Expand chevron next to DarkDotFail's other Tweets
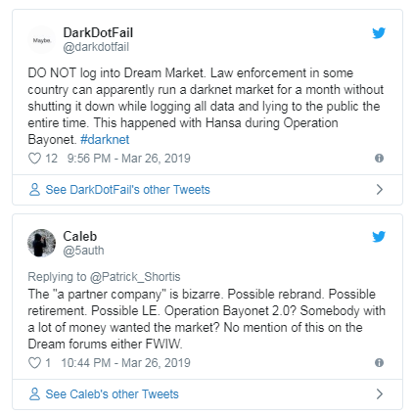 coord(379,190)
